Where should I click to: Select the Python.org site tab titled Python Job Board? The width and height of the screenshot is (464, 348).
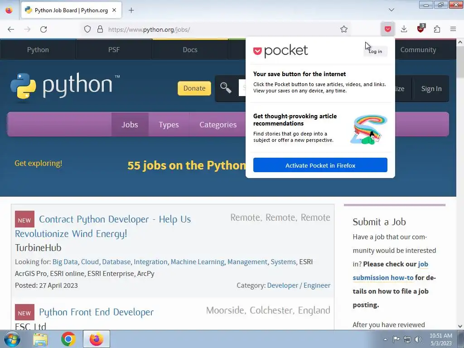tap(71, 10)
